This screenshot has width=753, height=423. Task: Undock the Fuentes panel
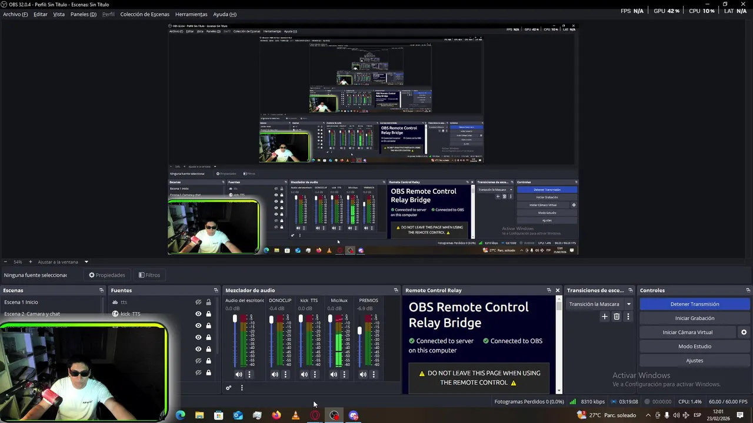[216, 290]
